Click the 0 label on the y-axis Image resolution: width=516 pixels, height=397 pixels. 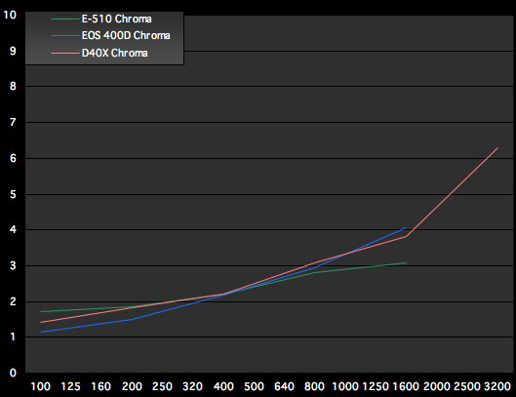tap(13, 373)
